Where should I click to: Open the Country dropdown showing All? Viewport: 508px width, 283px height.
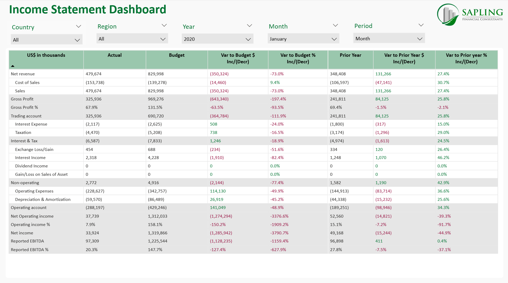(47, 40)
